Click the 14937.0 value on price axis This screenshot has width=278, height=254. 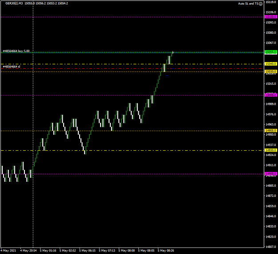click(x=271, y=145)
